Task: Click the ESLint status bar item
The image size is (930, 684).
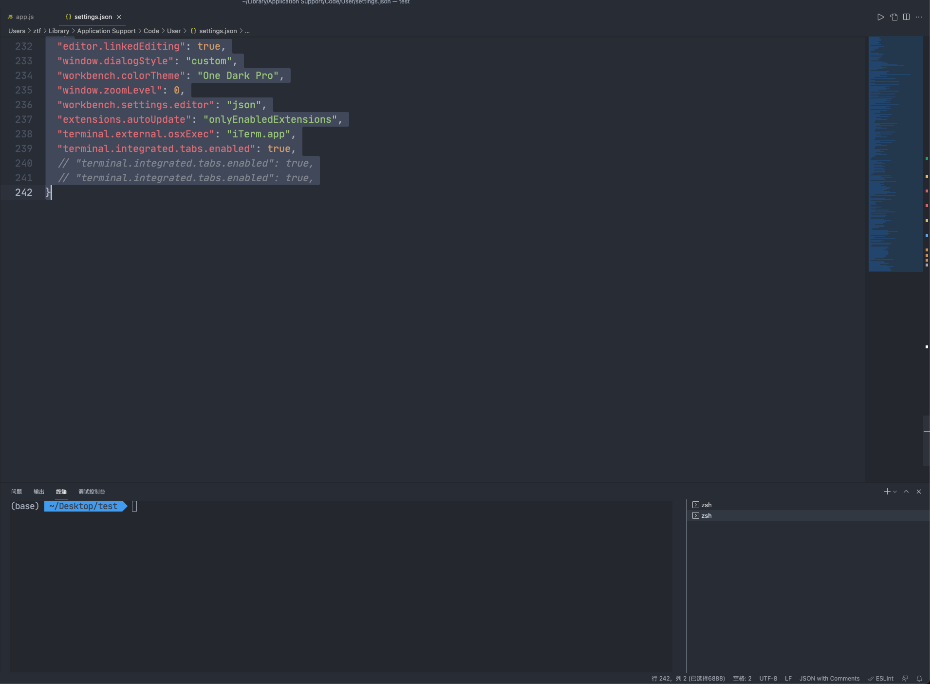Action: 880,678
